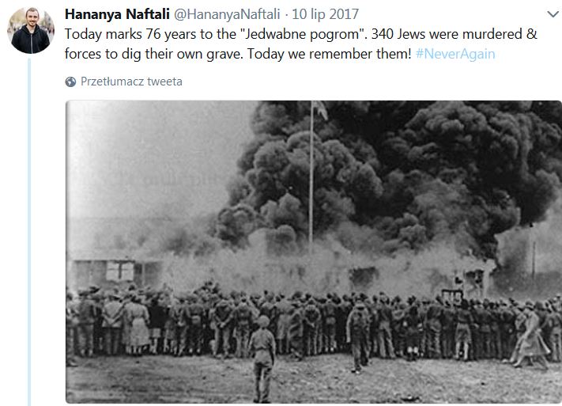Click the tweet text mentioning "Jedwabne pogrom"
The image size is (562, 406).
[x=300, y=44]
